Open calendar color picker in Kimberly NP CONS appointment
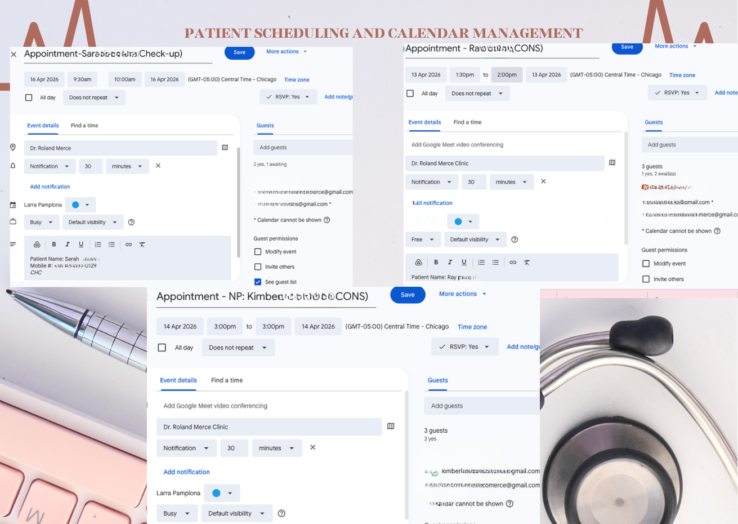The image size is (738, 524). pyautogui.click(x=222, y=493)
